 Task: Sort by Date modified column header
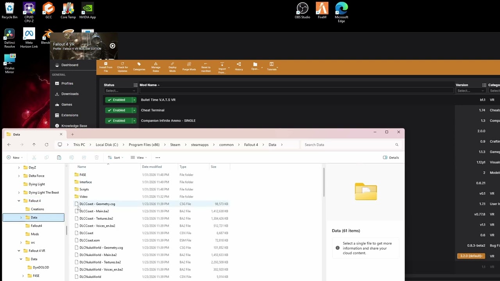tap(159, 167)
